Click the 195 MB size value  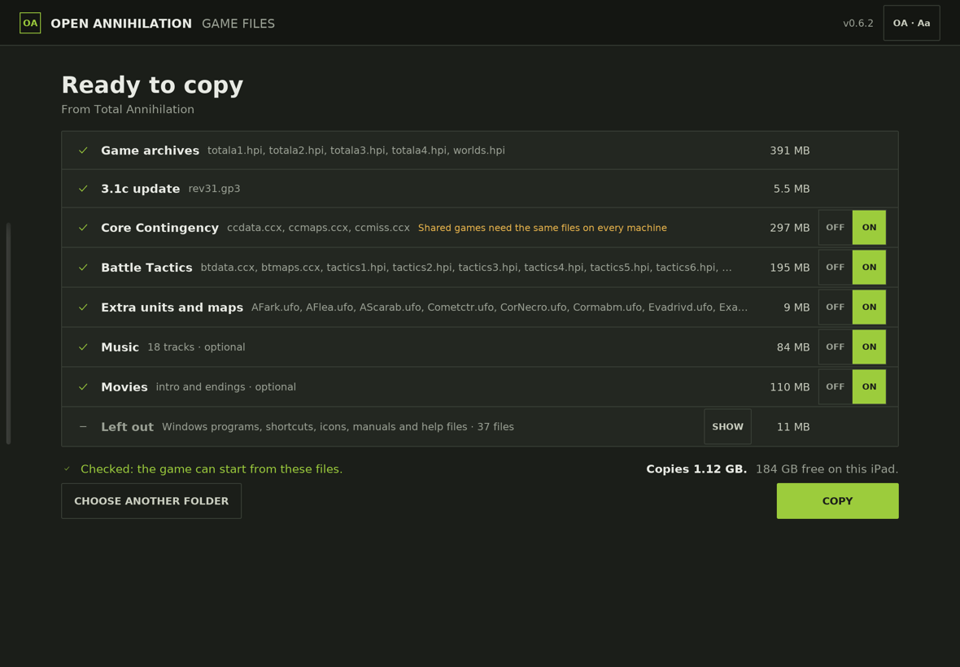click(790, 268)
